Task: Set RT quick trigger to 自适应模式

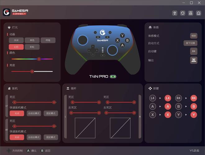Action: pyautogui.click(x=34, y=137)
